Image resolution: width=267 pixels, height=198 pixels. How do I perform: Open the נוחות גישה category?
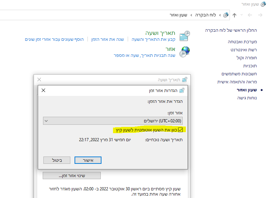(x=247, y=98)
